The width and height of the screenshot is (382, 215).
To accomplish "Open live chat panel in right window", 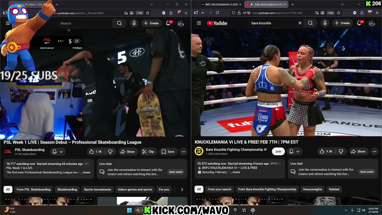I will tap(366, 172).
